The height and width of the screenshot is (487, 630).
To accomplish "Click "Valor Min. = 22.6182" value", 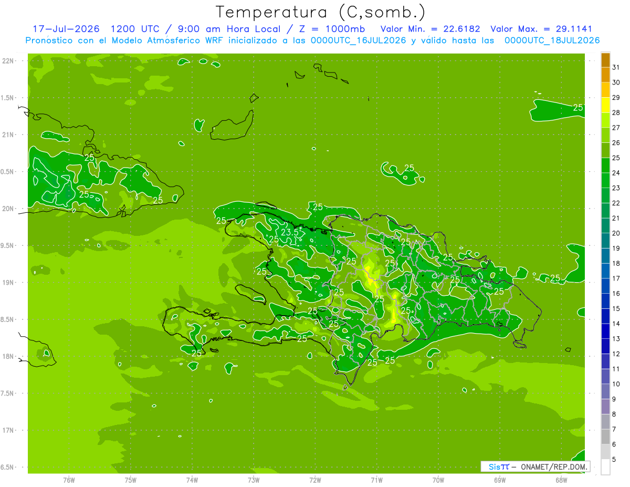I will (x=430, y=29).
